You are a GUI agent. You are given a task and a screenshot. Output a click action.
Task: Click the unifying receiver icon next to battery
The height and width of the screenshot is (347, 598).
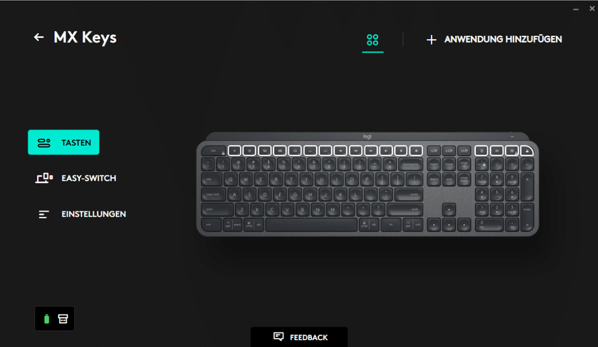(x=63, y=319)
